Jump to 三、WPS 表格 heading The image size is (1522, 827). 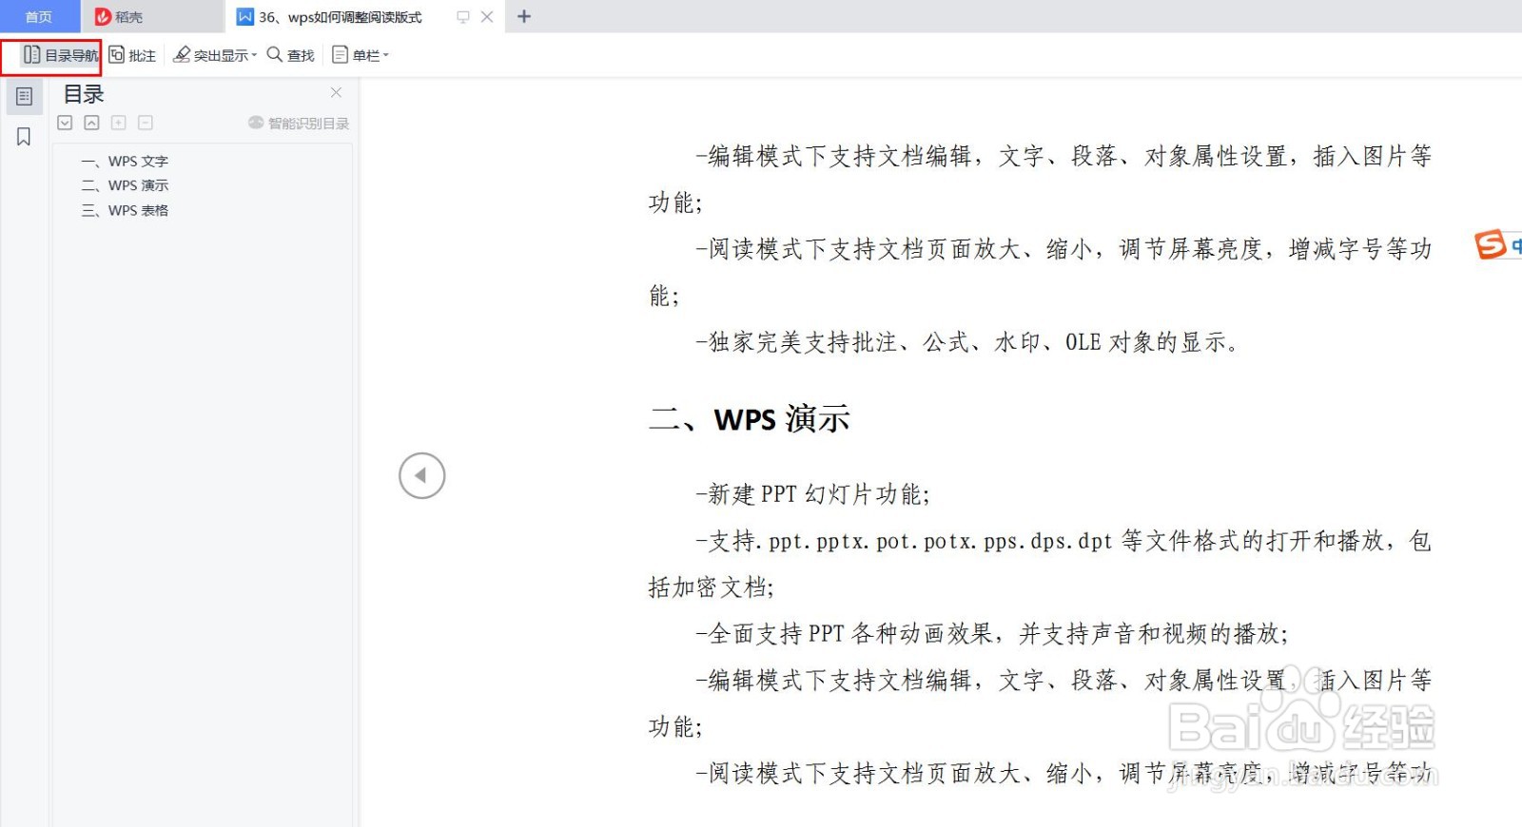(126, 210)
